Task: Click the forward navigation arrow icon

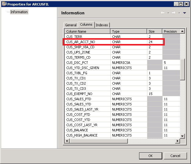Action: pyautogui.click(x=174, y=13)
